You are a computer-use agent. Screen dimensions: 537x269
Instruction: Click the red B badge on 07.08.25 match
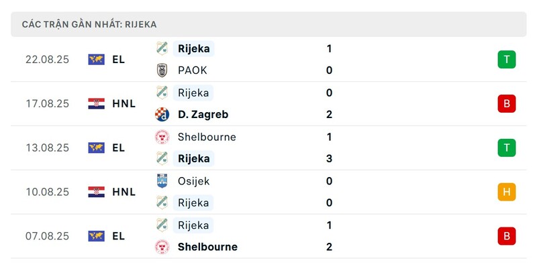[507, 236]
